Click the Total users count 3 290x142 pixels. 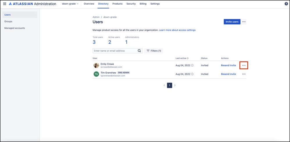click(x=94, y=42)
